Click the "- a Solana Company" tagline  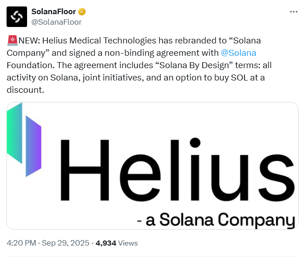coord(216,220)
